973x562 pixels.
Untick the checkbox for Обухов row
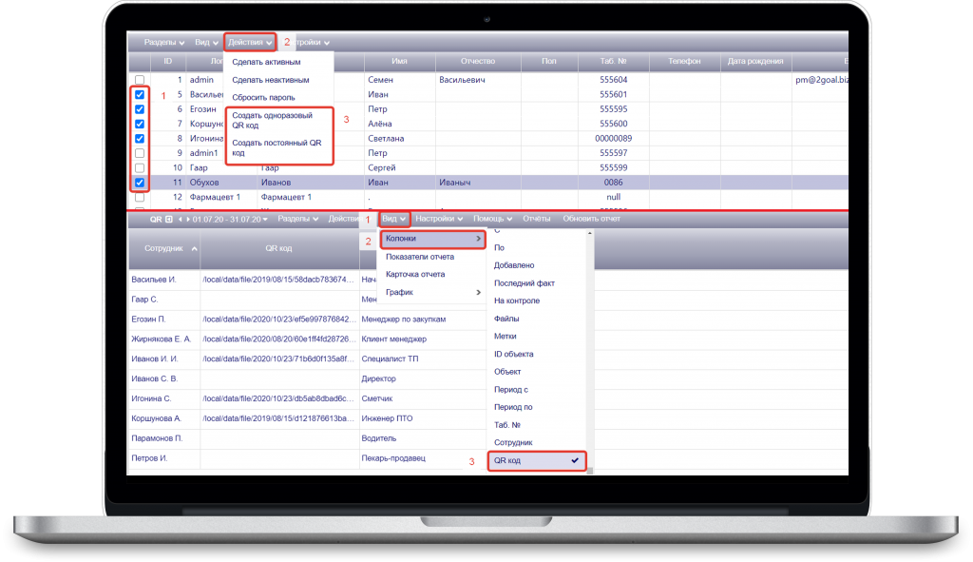pyautogui.click(x=140, y=183)
